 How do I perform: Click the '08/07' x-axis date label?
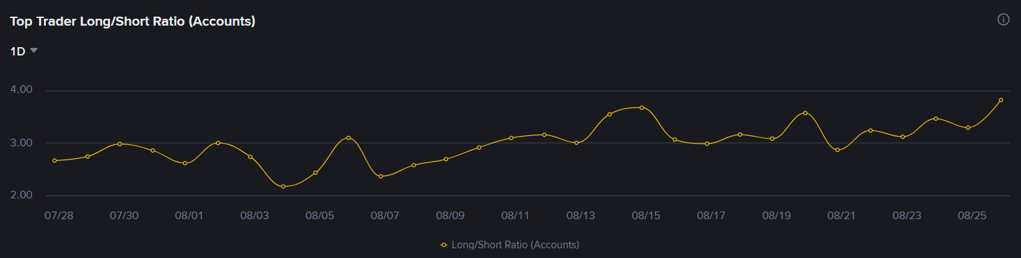coord(385,216)
